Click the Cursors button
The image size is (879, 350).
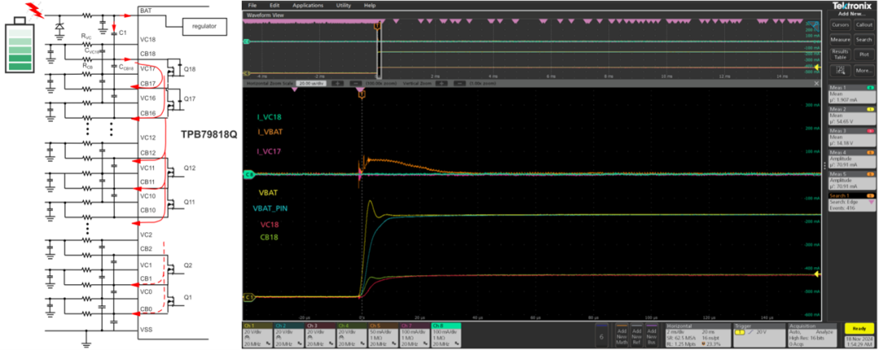click(x=841, y=24)
